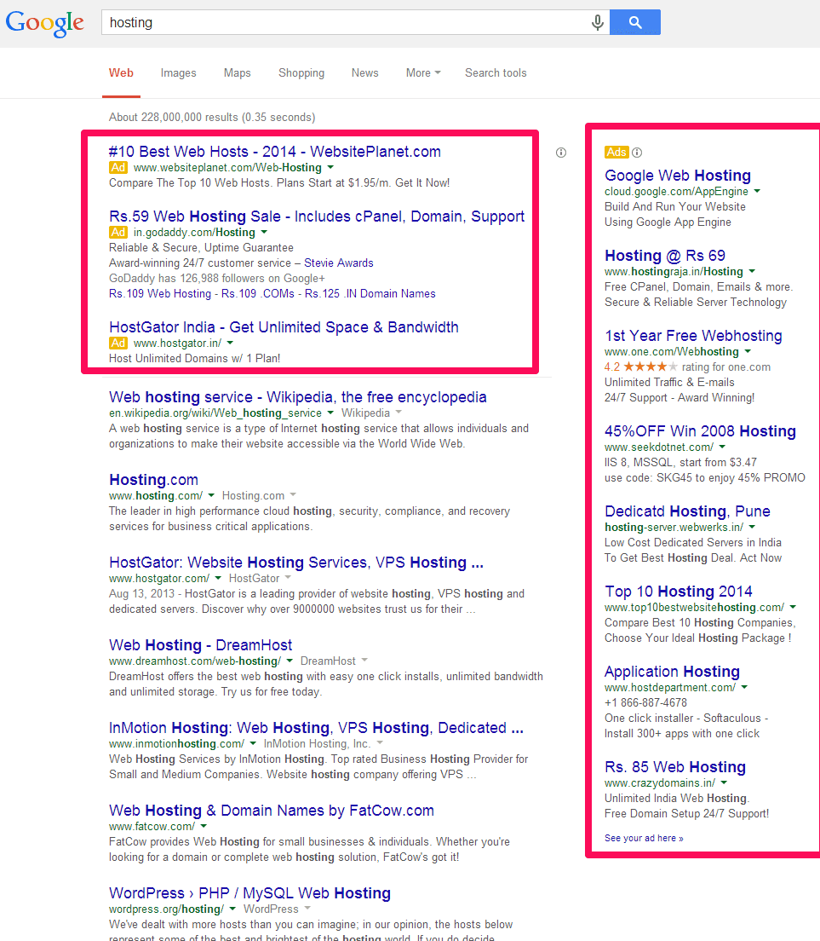Open the HostGator India ad title

284,327
